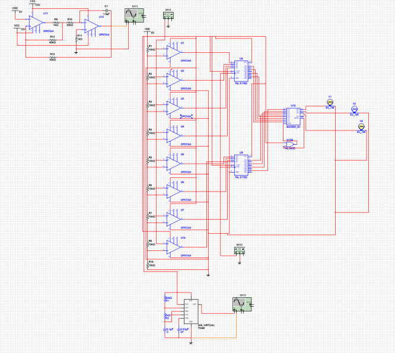Select the U11 op-amp symbol
This screenshot has width=395, height=353.
tap(35, 23)
